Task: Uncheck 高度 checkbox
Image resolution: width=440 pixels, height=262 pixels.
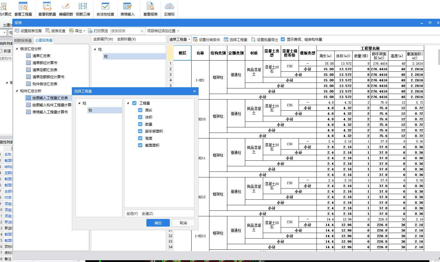Action: pyautogui.click(x=140, y=138)
